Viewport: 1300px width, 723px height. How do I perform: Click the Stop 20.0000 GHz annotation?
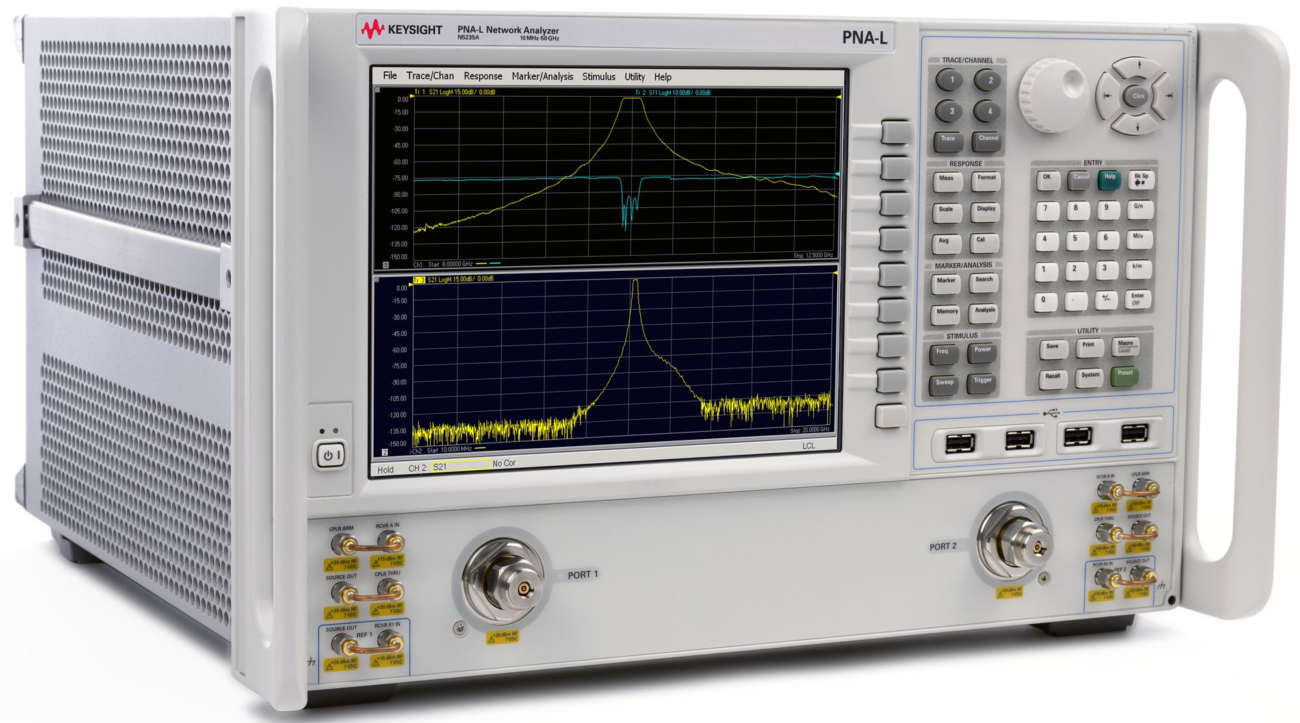tap(810, 430)
